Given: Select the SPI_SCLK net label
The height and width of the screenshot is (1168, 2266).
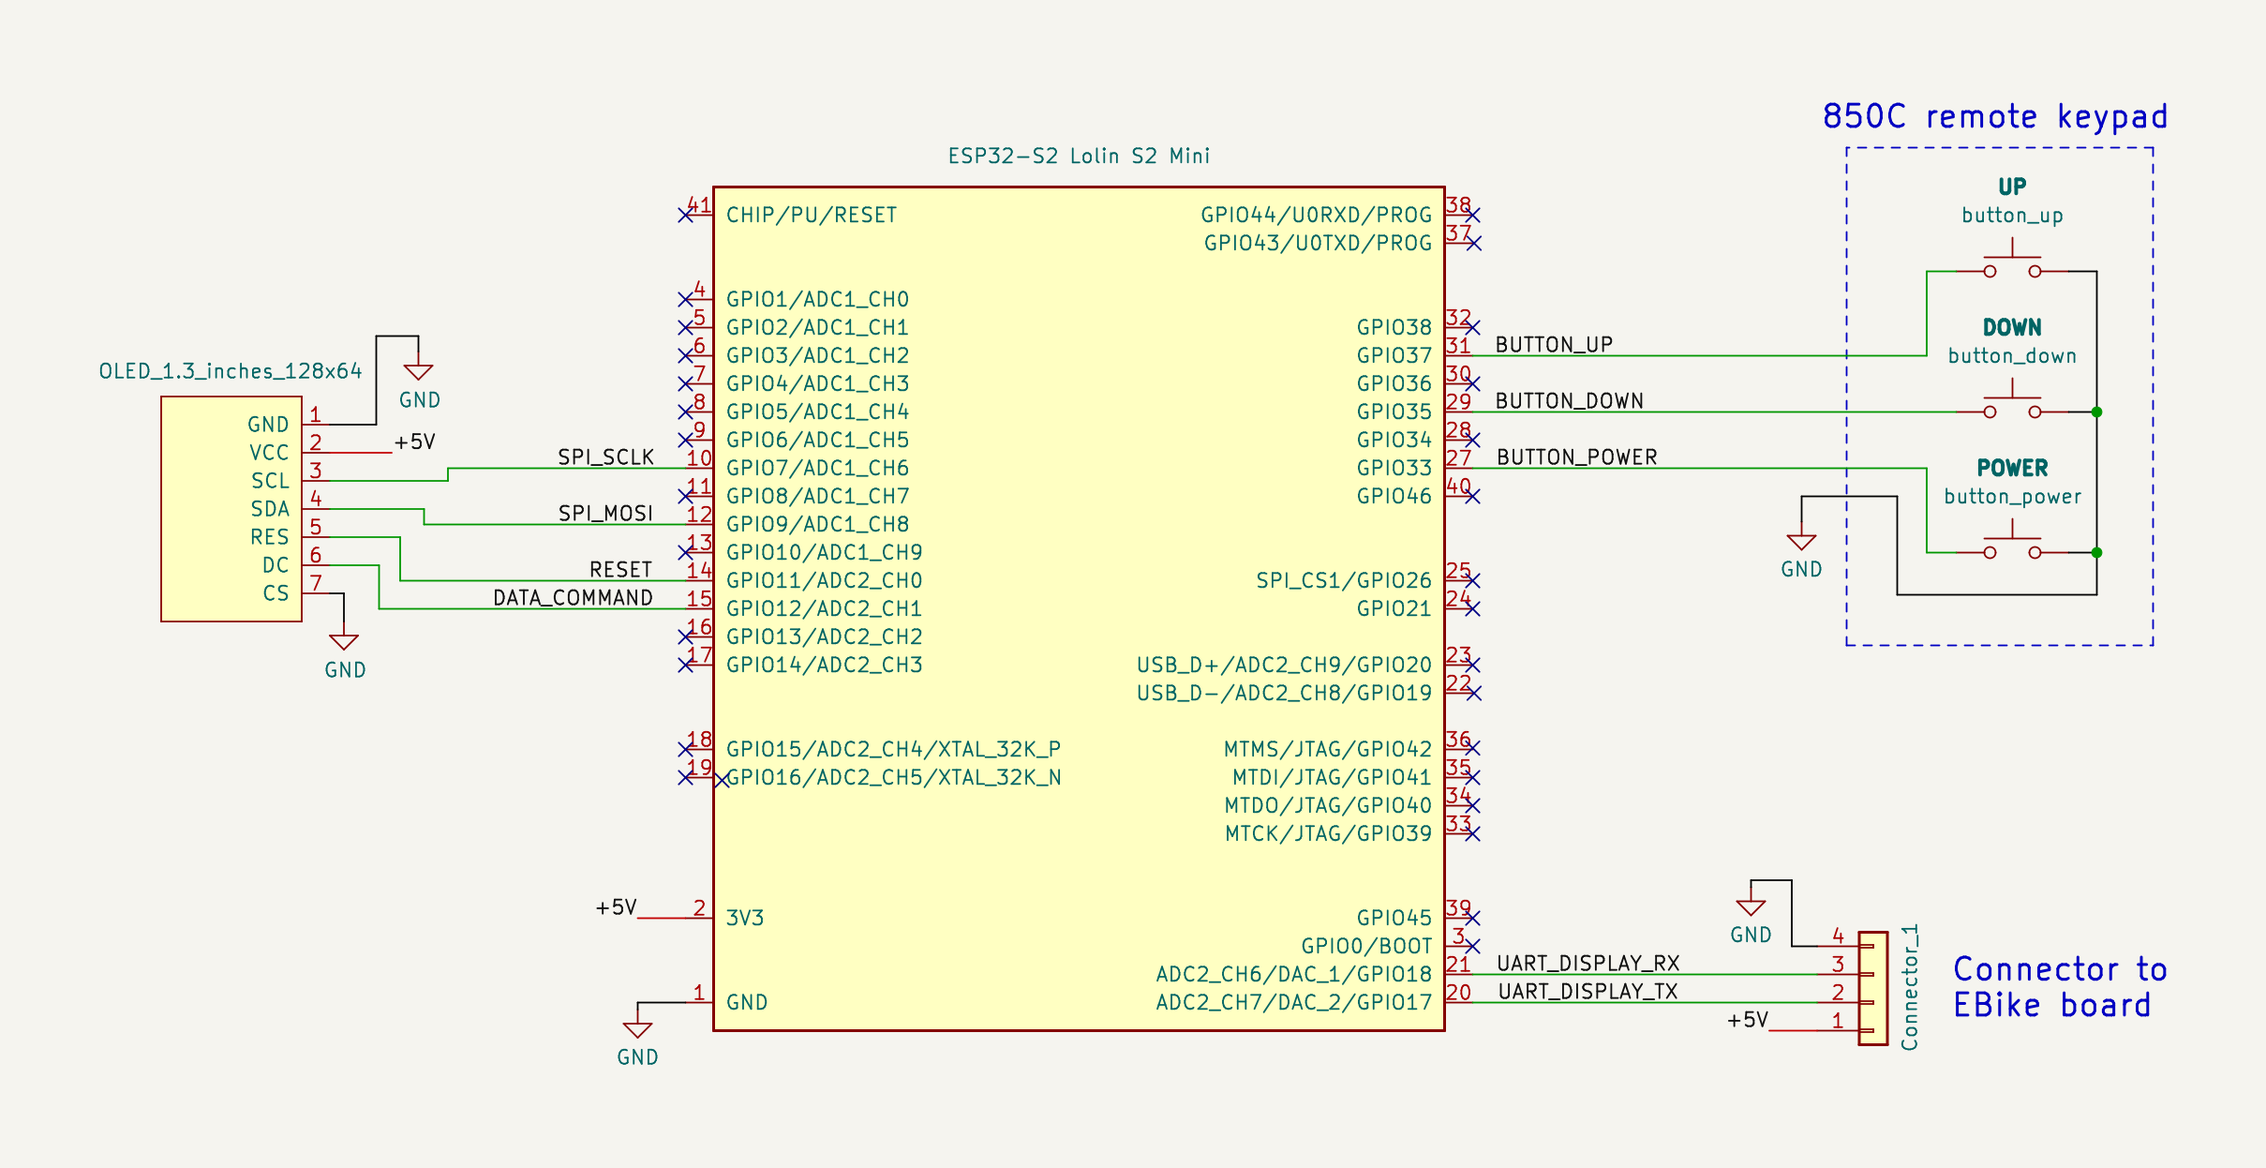Looking at the screenshot, I should point(605,457).
